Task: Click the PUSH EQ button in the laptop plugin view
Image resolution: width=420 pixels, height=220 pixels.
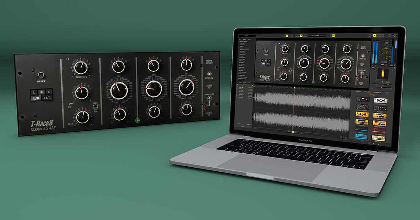Action: click(x=363, y=56)
